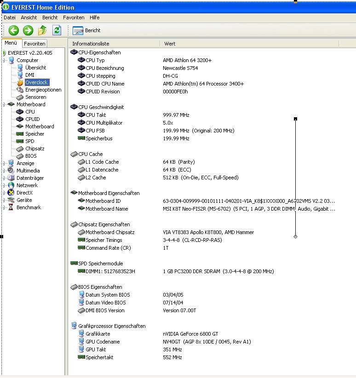Select the Grafikkarte row

[x=148, y=334]
